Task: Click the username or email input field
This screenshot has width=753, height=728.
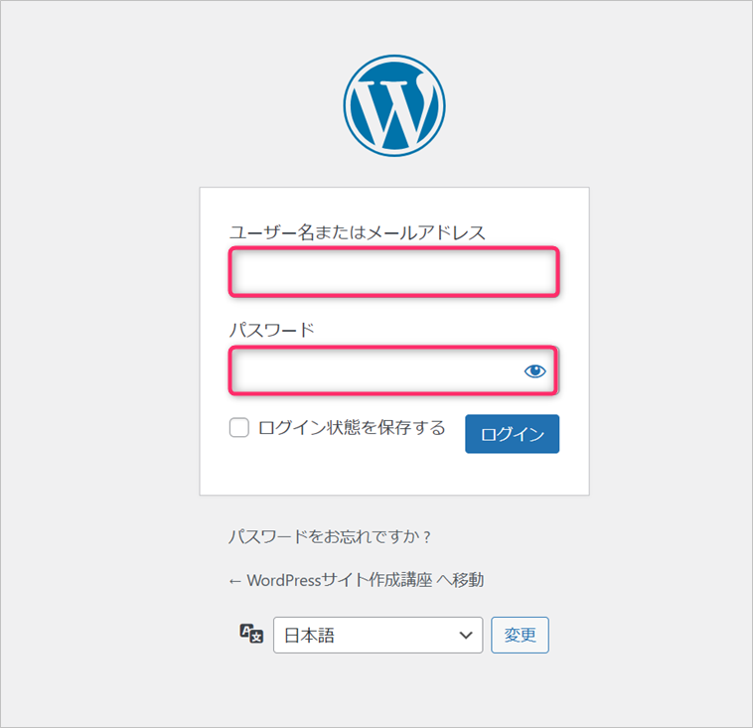Action: coord(393,273)
